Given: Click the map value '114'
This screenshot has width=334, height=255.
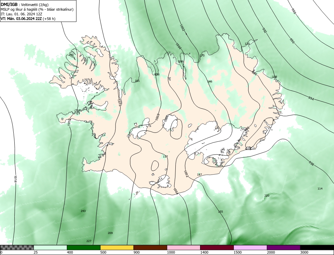Looking at the screenshot, I should tap(320, 188).
